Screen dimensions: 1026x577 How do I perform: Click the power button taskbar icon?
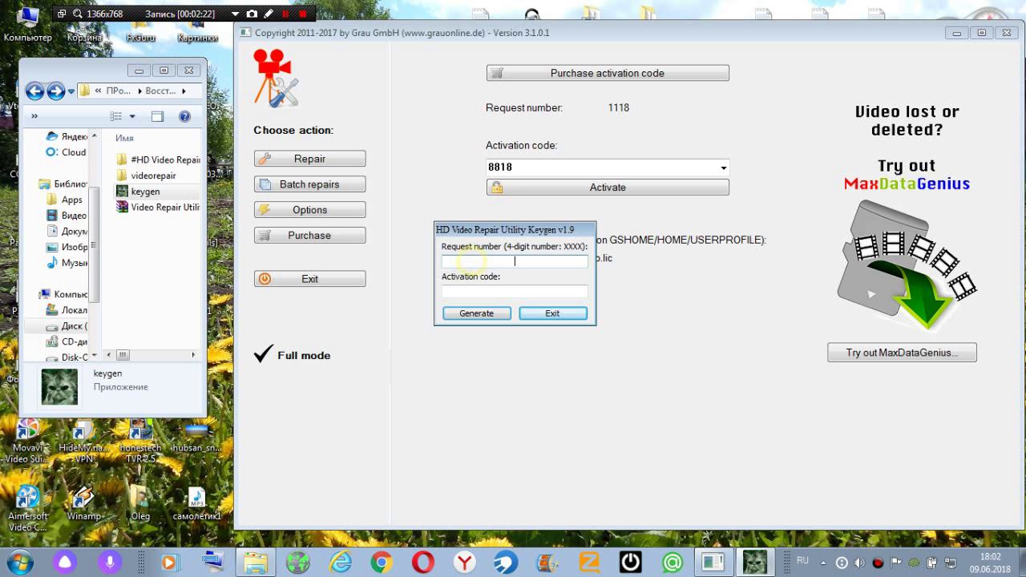(631, 562)
